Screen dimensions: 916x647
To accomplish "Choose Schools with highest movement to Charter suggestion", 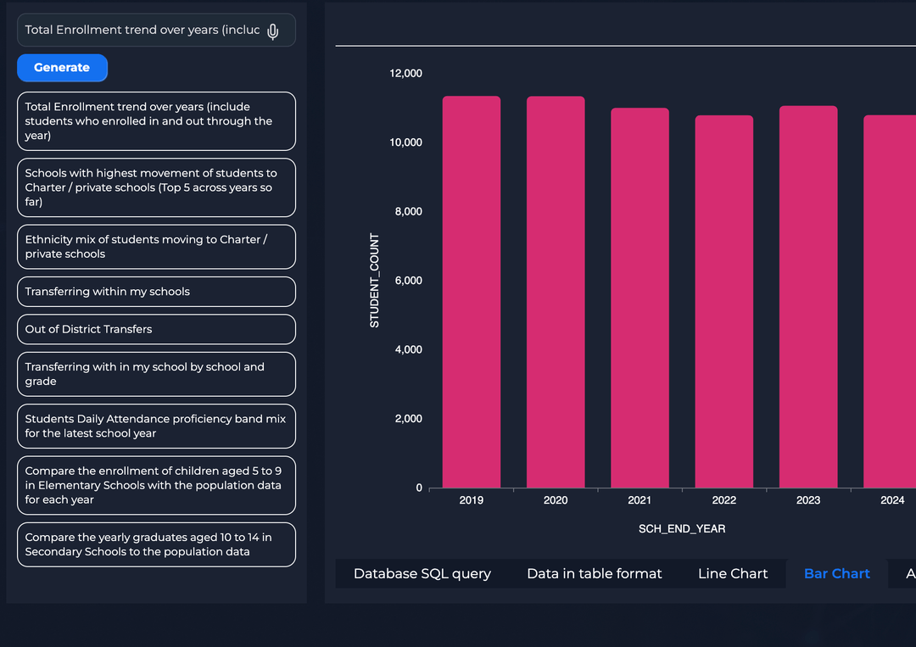I will point(156,187).
